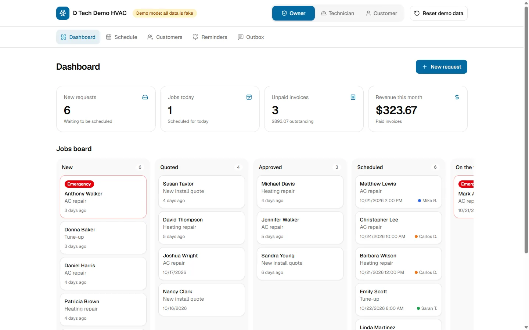Switch to Technician role
This screenshot has height=330, width=529.
click(338, 13)
